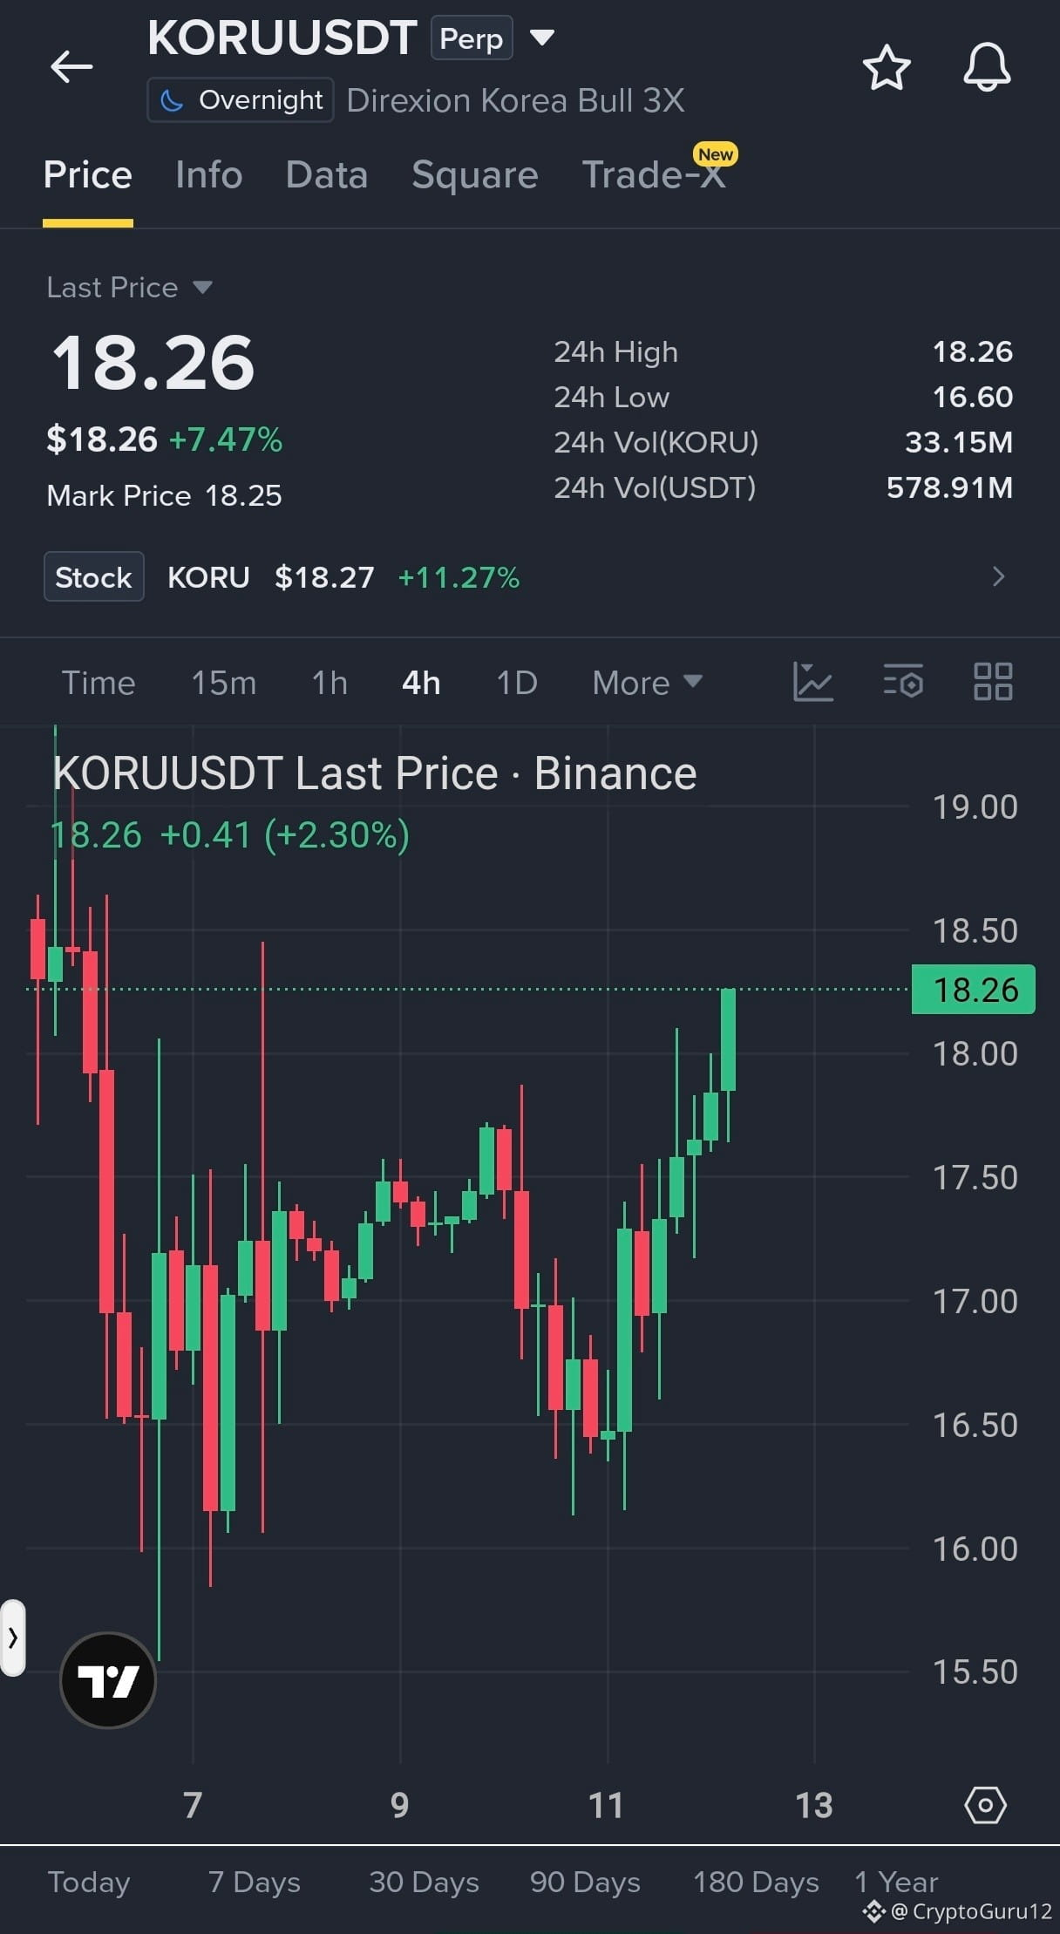Screen dimensions: 1060x1934
Task: Expand the left side panel arrow
Action: click(13, 1638)
